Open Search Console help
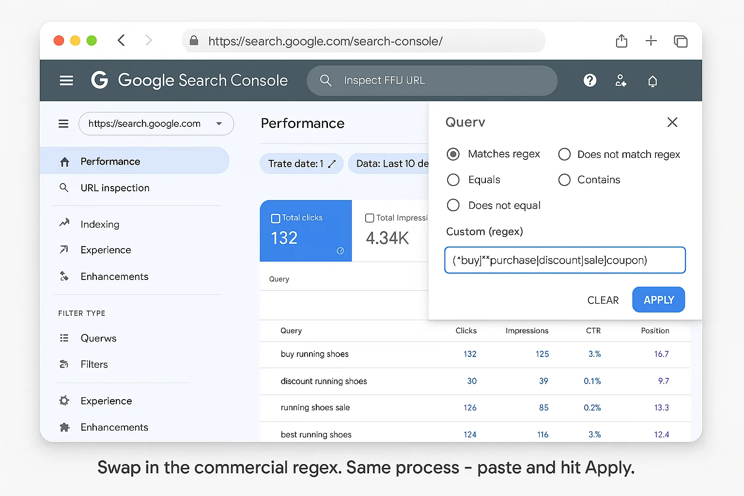The width and height of the screenshot is (744, 496). pyautogui.click(x=589, y=80)
